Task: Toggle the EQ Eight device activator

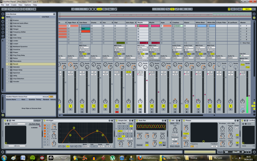Action: pos(44,120)
